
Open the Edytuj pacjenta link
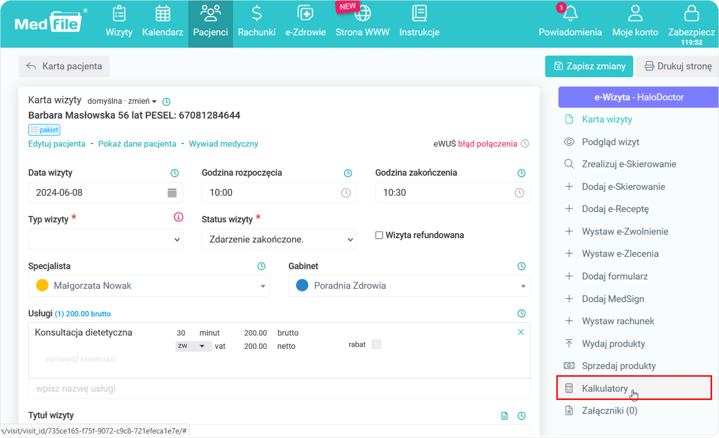57,144
